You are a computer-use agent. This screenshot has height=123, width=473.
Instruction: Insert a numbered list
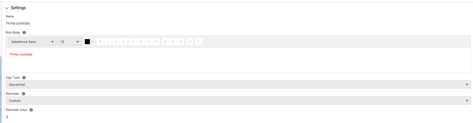(141, 42)
